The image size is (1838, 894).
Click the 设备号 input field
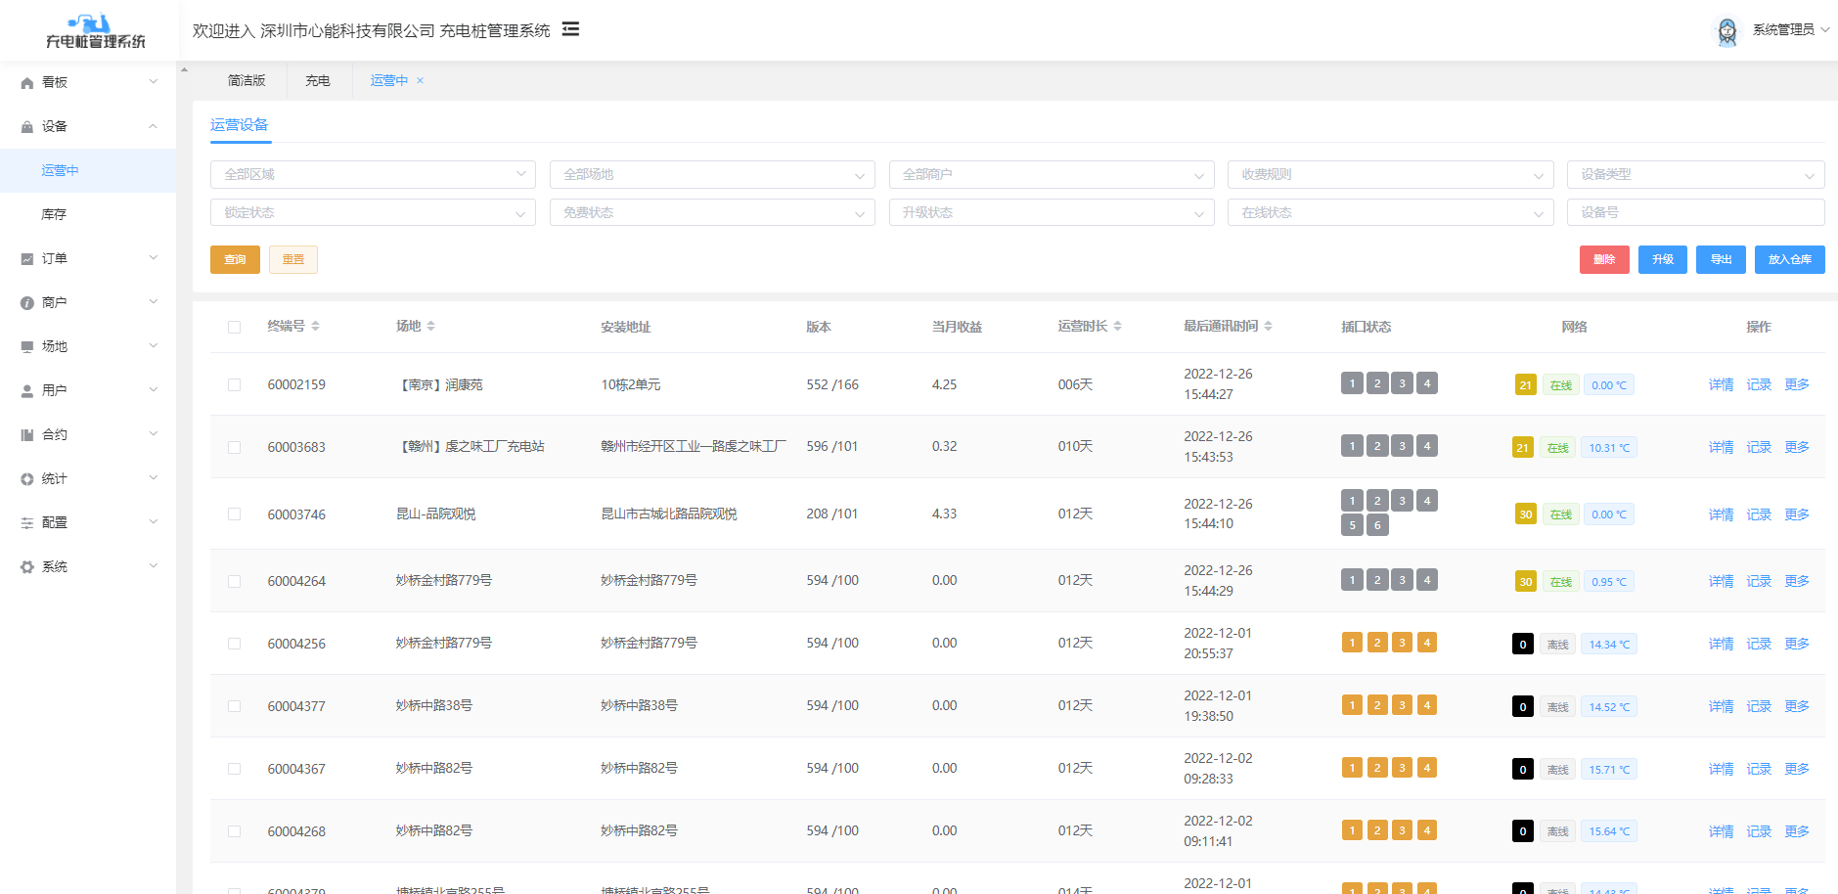click(x=1695, y=212)
